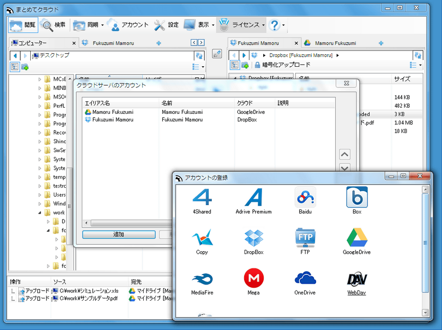Select Mamoru Fukuzumi GoogleDrive account row
The height and width of the screenshot is (330, 442).
pyautogui.click(x=209, y=112)
